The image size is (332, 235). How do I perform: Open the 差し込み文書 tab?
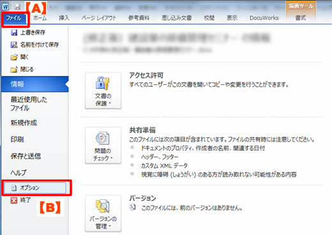(x=177, y=18)
